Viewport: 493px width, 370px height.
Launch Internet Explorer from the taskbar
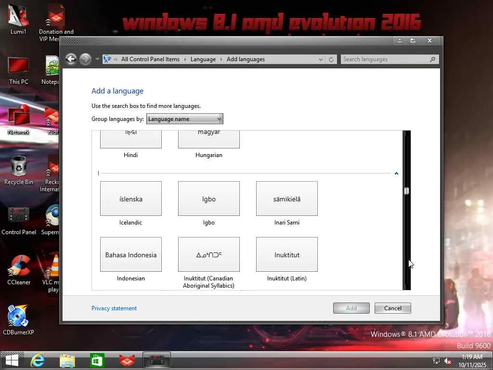tap(38, 360)
